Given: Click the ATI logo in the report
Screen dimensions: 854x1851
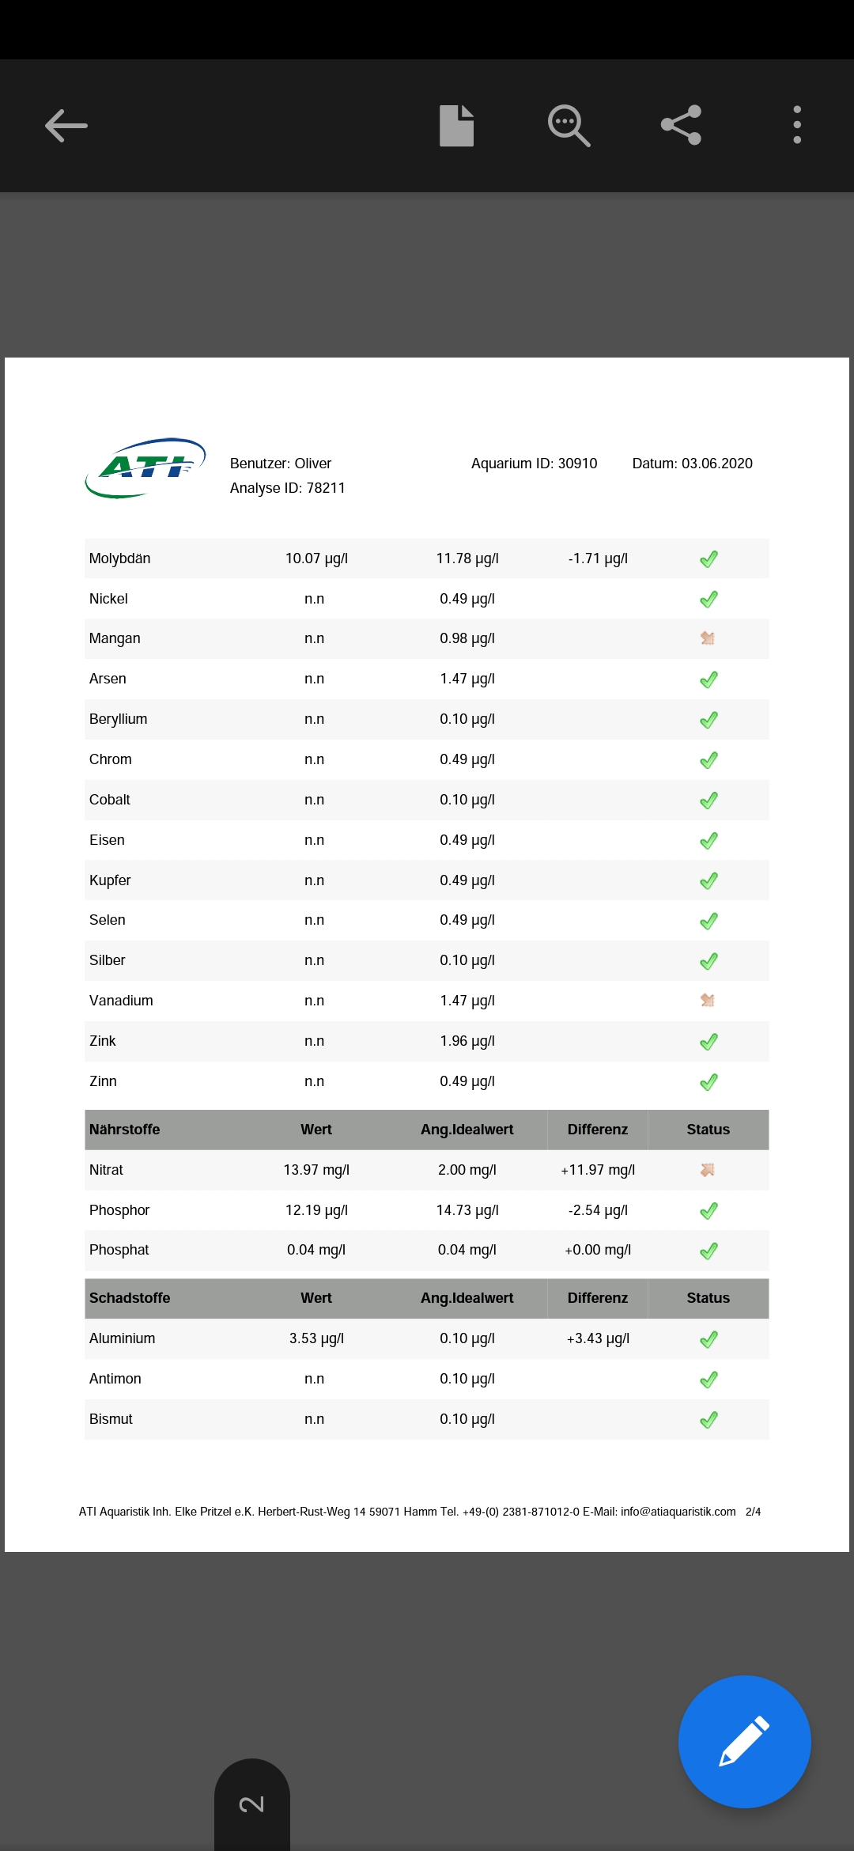Looking at the screenshot, I should tap(145, 467).
